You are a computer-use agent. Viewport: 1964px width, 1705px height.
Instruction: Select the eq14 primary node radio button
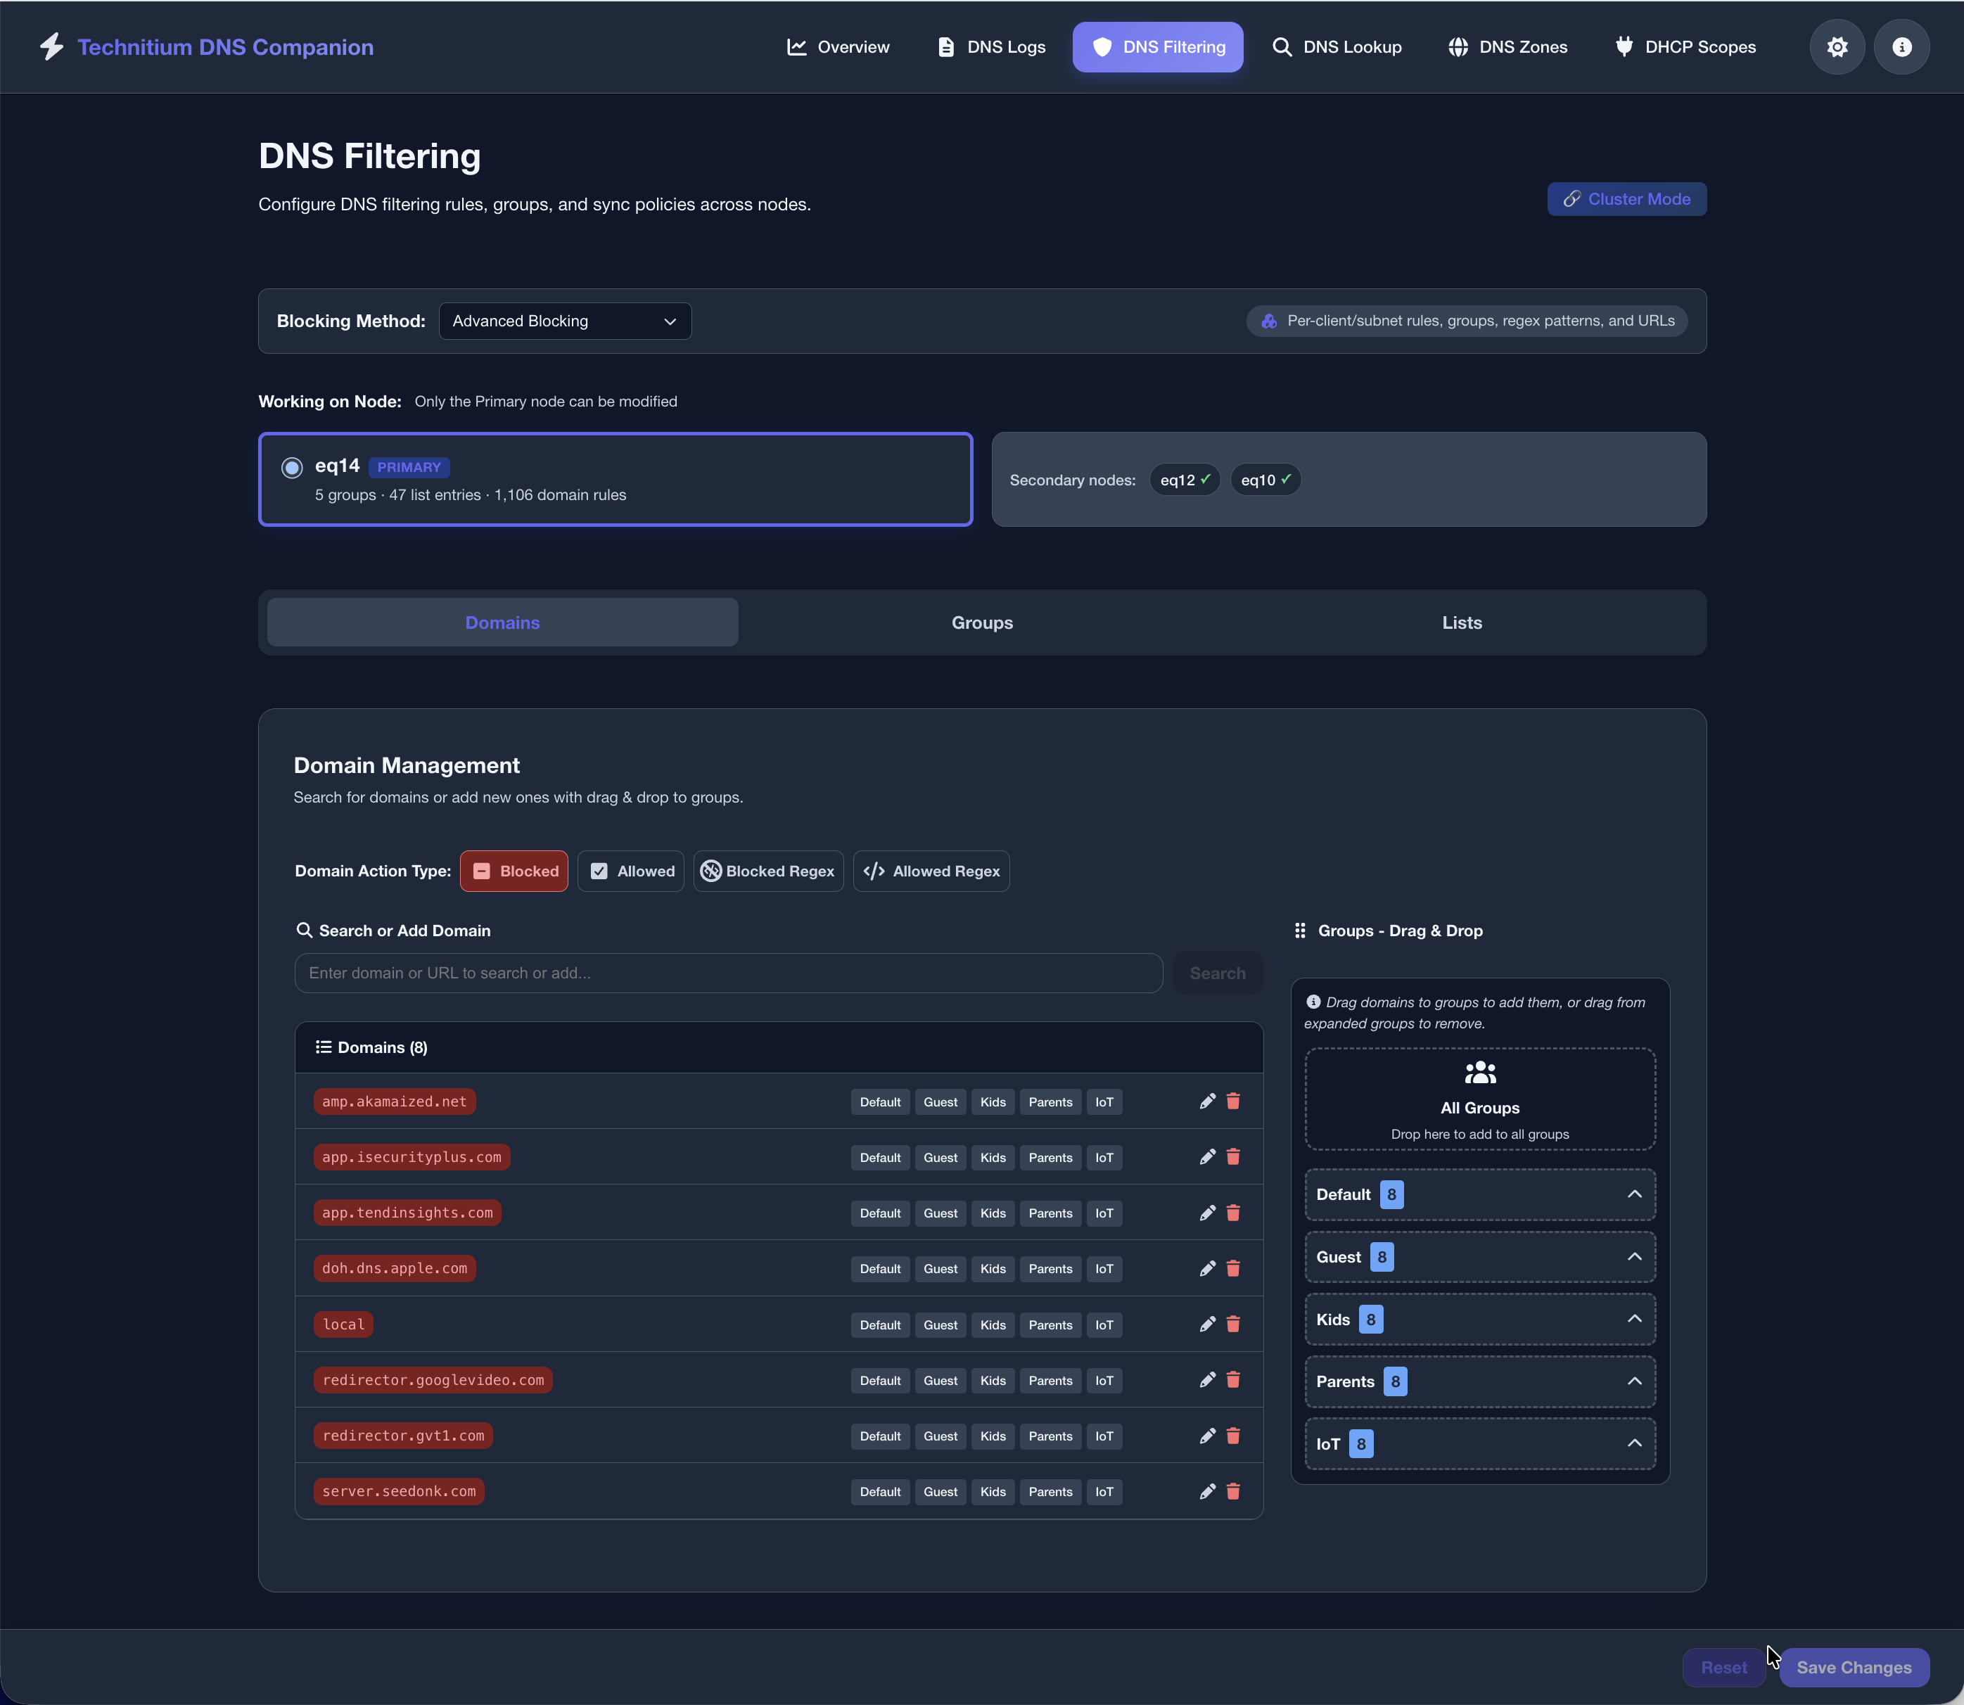point(291,467)
